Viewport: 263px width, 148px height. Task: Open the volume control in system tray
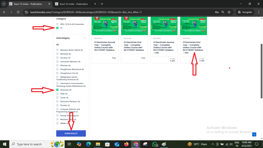coord(231,144)
